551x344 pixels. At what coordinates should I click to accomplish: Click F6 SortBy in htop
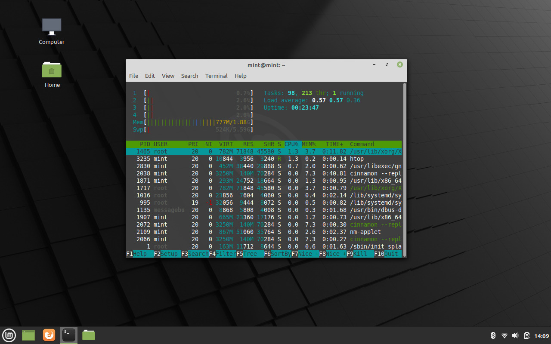click(x=278, y=254)
